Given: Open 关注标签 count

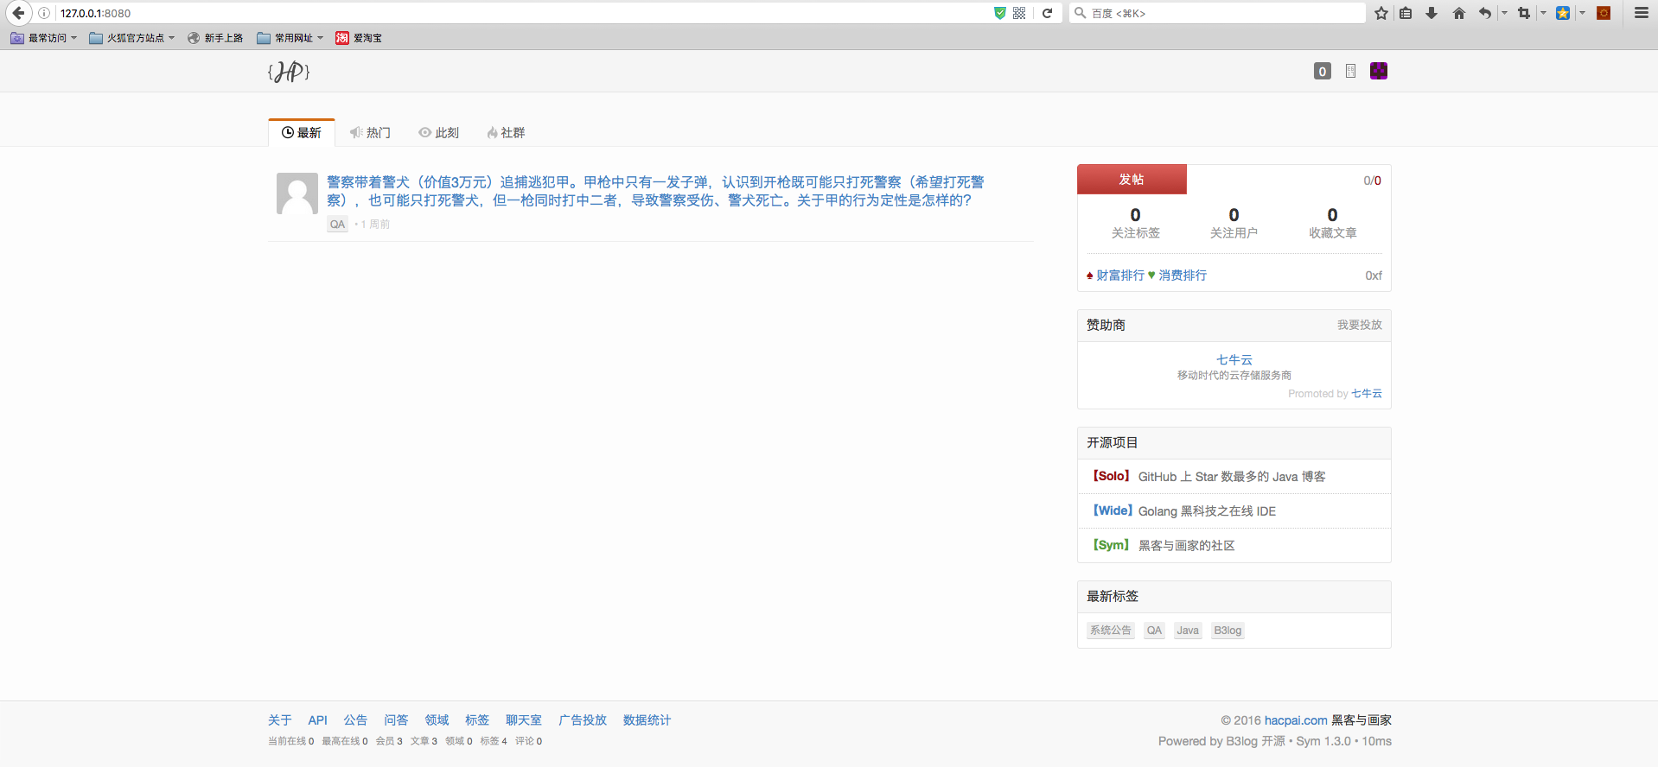Looking at the screenshot, I should point(1136,223).
